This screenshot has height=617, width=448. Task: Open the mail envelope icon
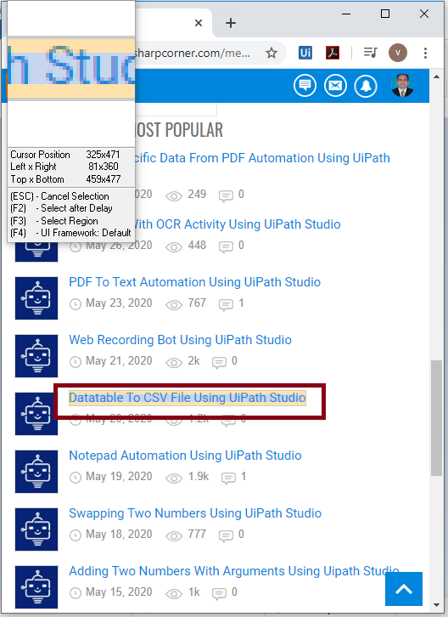click(x=335, y=85)
